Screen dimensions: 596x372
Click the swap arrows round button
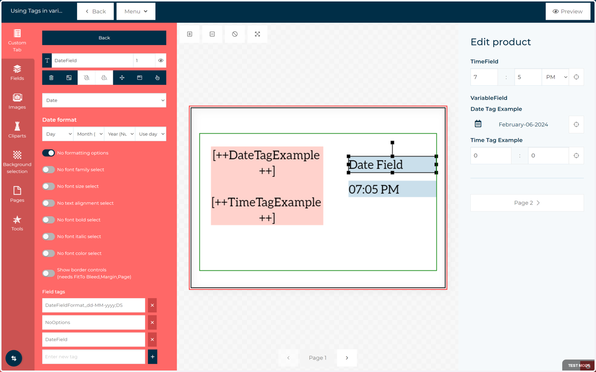pyautogui.click(x=14, y=358)
